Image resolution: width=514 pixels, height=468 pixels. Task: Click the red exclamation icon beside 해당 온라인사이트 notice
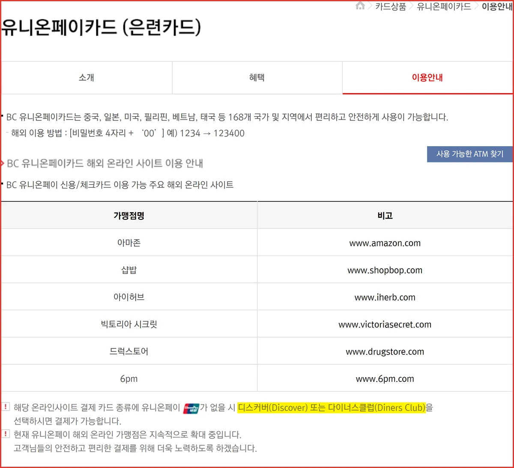coord(6,406)
